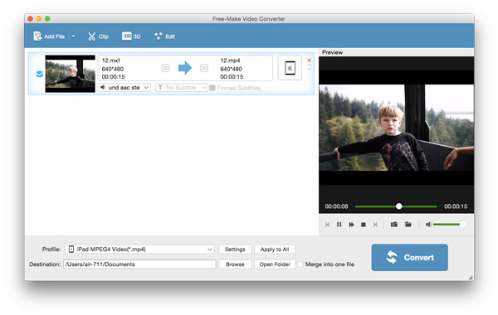Pause the preview playback
Image resolution: width=498 pixels, height=315 pixels.
[x=339, y=225]
